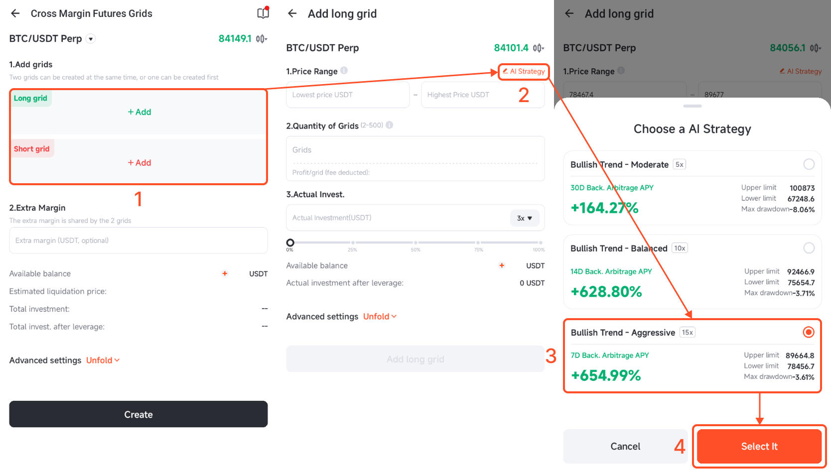Open the 3x leverage dropdown
831x475 pixels.
pos(525,218)
